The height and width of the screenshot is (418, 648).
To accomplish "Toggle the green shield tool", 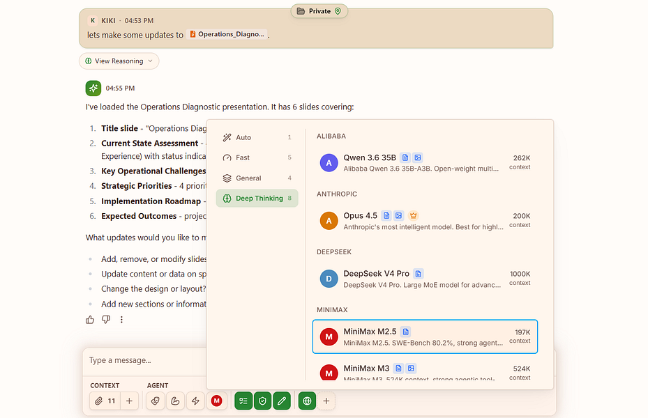I will pyautogui.click(x=263, y=401).
